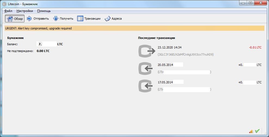Close the Litecoin wallet window
Image resolution: width=269 pixels, height=137 pixels.
tap(261, 3)
